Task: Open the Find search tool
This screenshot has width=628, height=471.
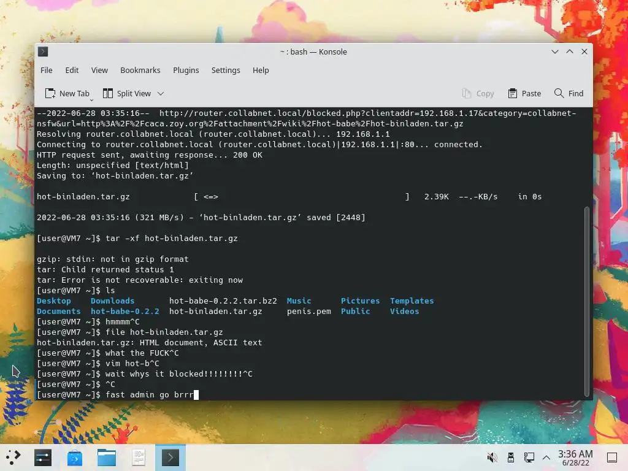Action: point(569,93)
